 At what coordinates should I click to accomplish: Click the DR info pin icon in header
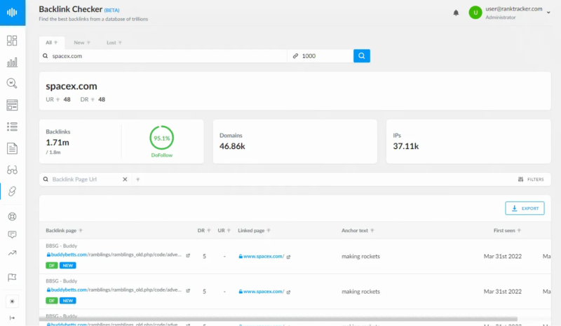point(93,99)
